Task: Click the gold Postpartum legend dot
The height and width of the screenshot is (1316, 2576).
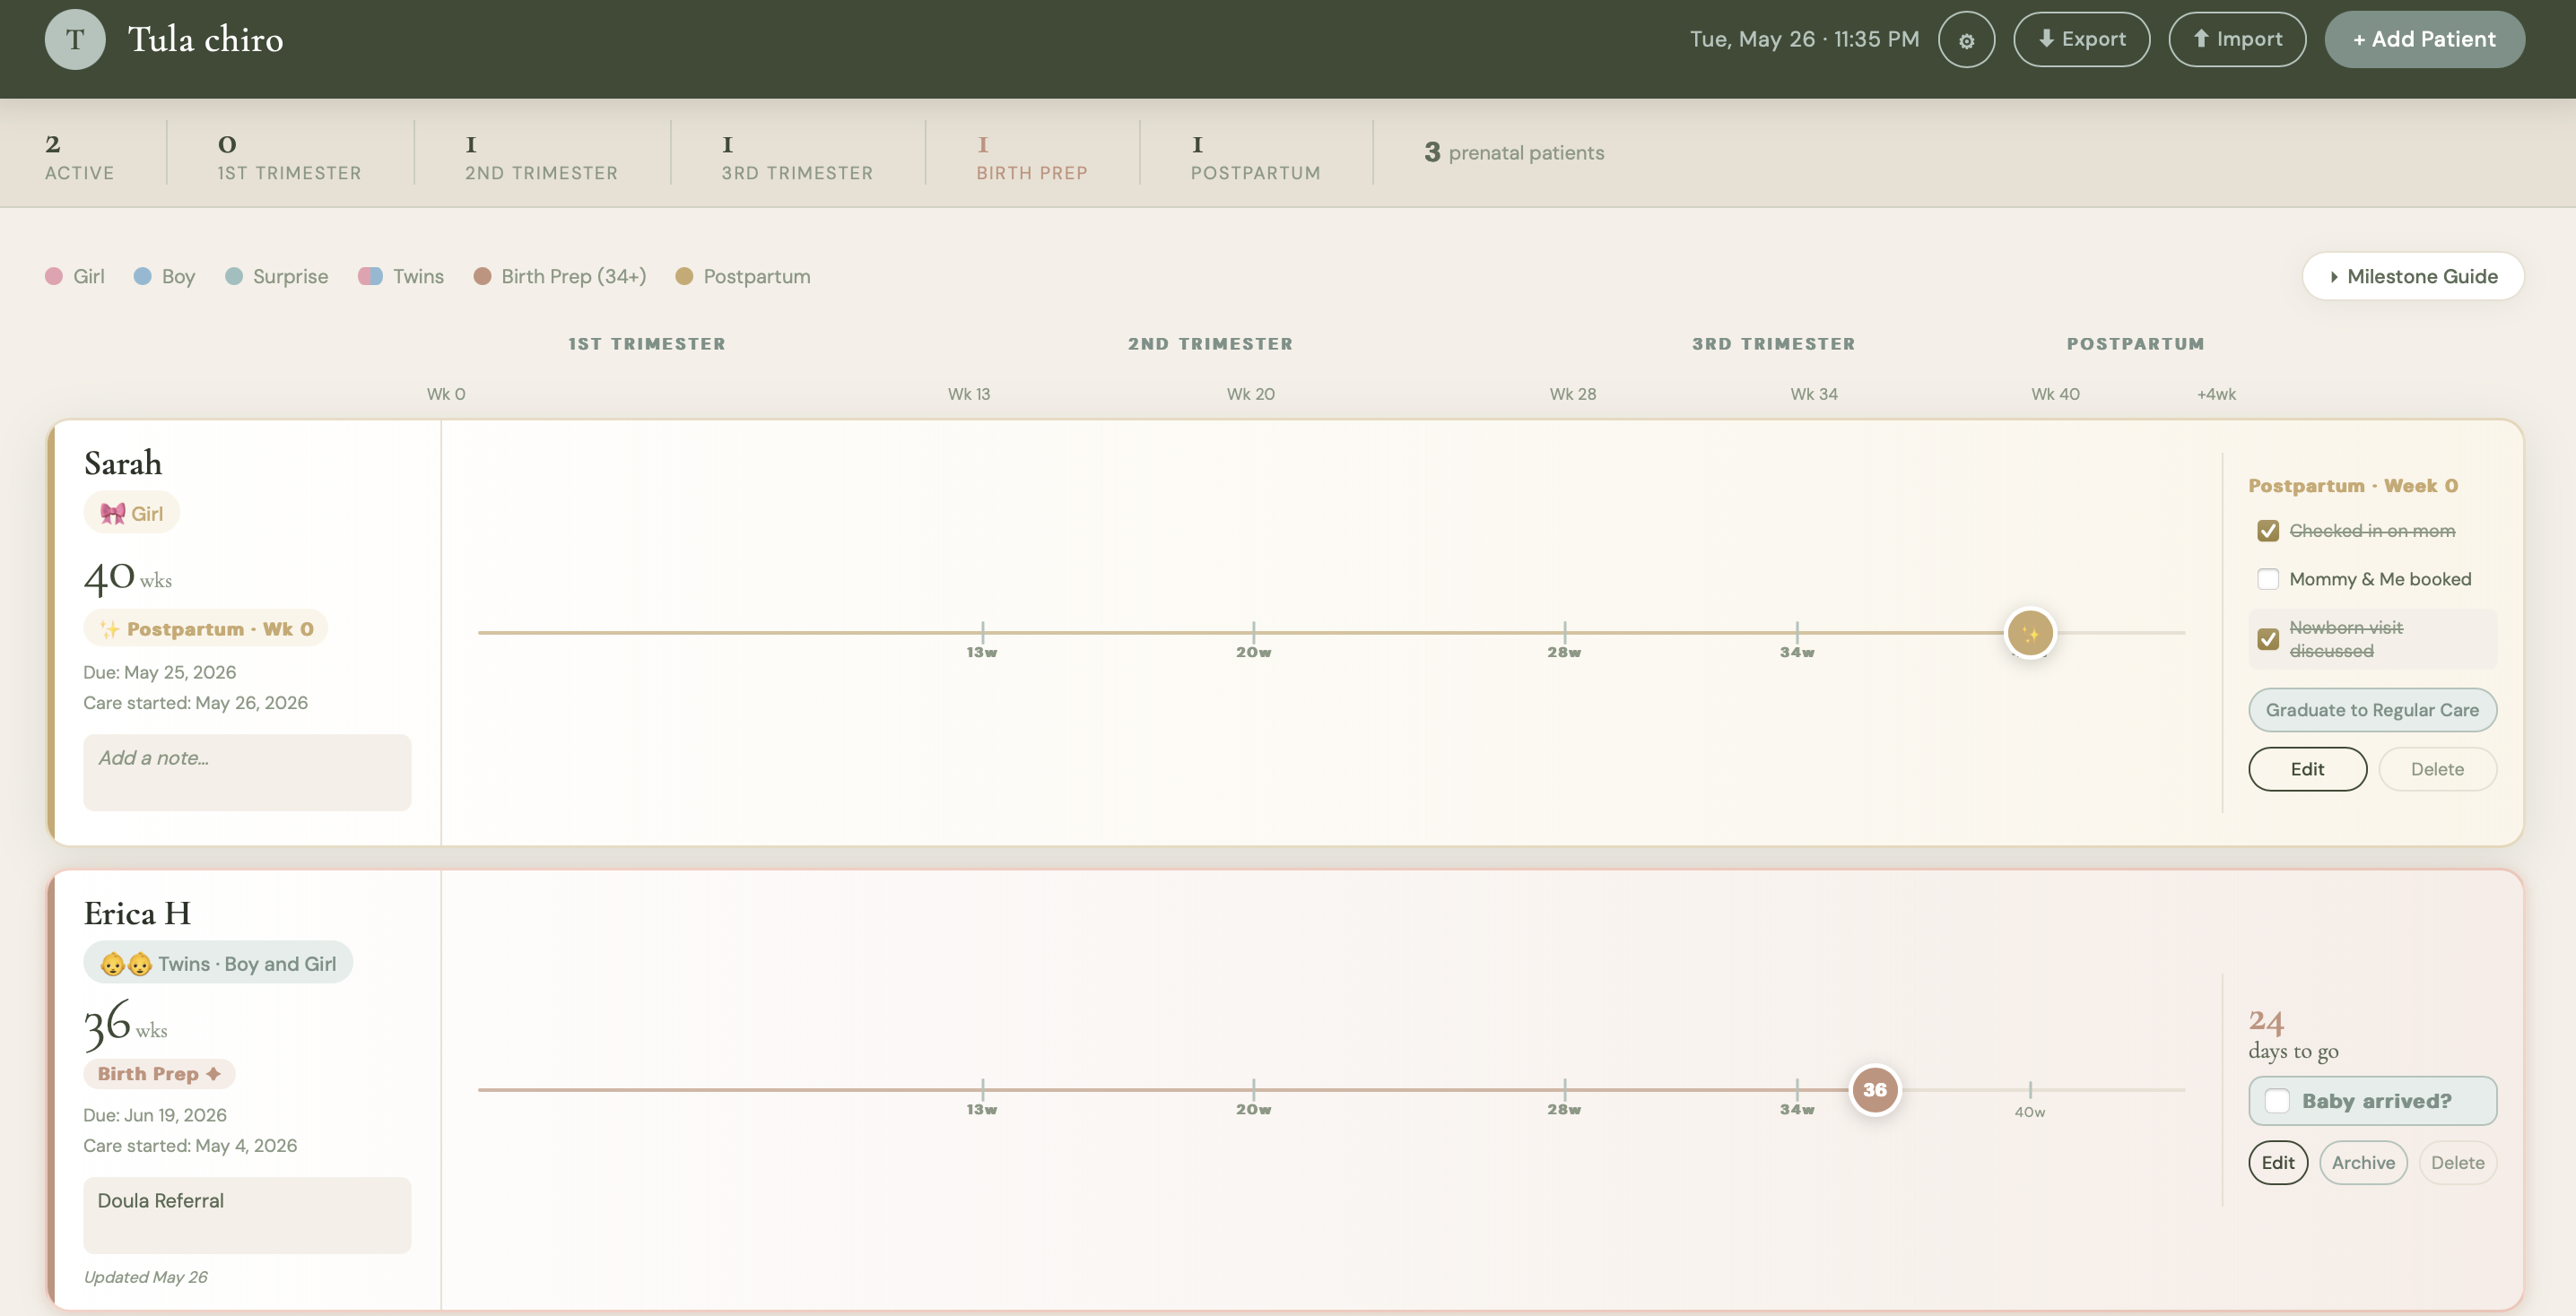Action: (684, 277)
